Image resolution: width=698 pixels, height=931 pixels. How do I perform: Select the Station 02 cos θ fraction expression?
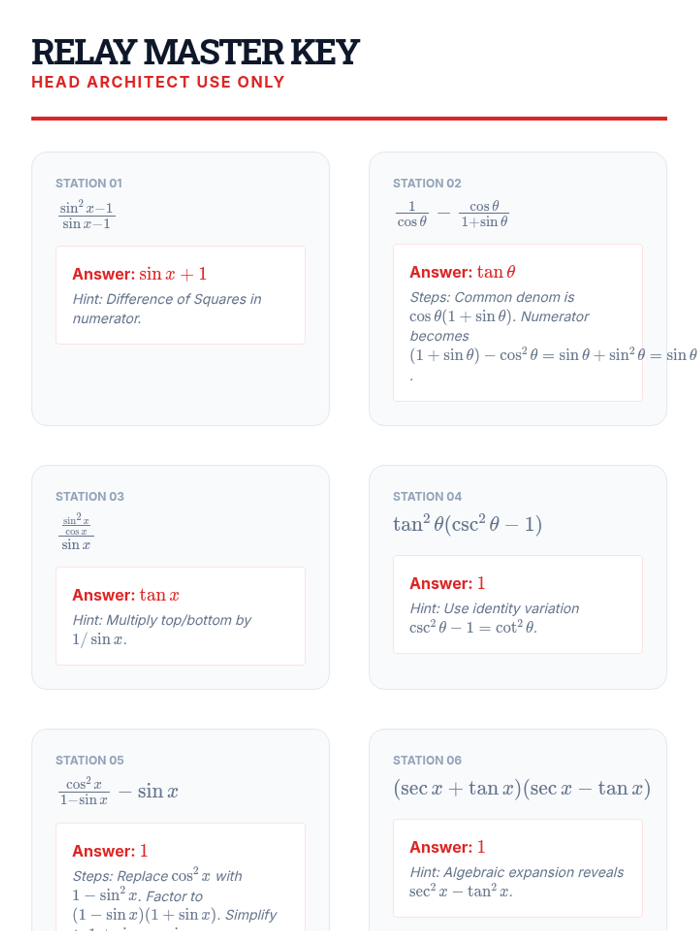pos(453,214)
